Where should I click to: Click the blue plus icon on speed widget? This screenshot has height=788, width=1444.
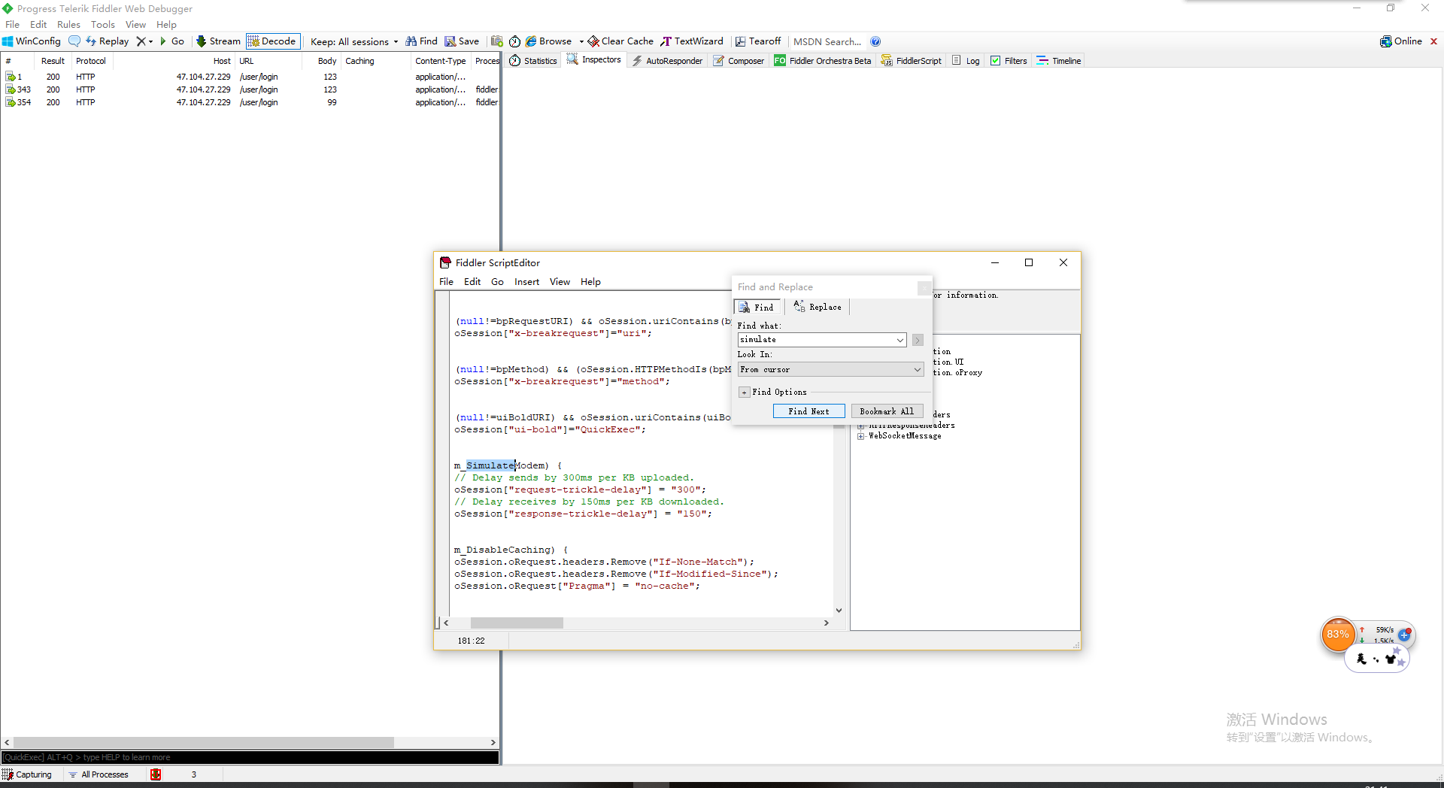1404,635
